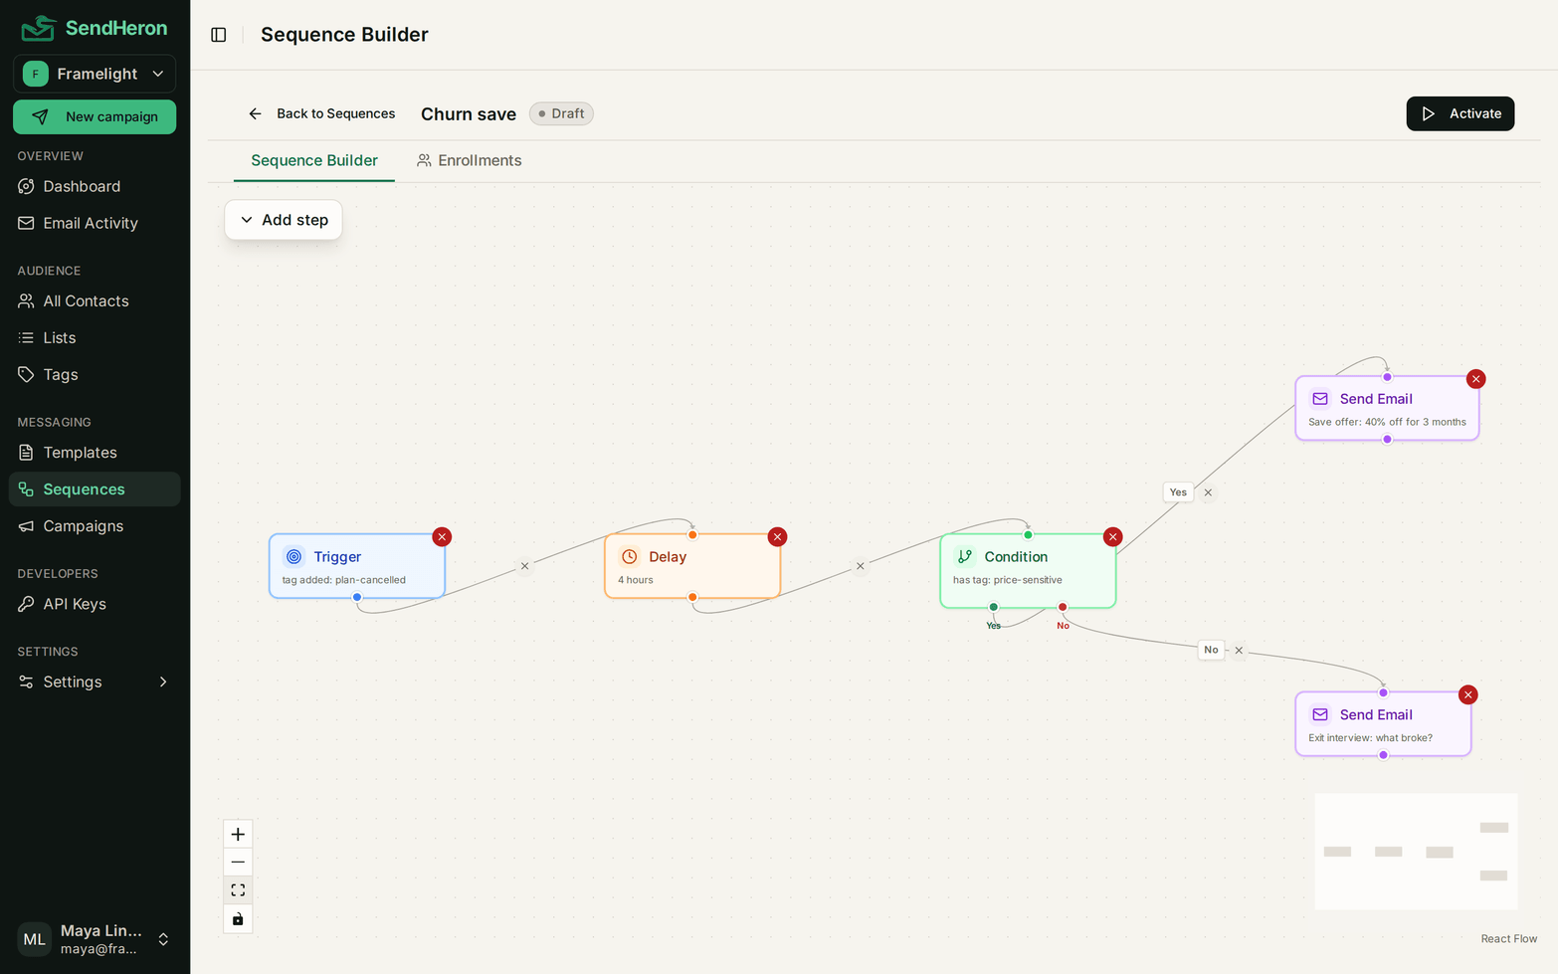Open Dashboard in the sidebar
The width and height of the screenshot is (1558, 974).
[95, 186]
